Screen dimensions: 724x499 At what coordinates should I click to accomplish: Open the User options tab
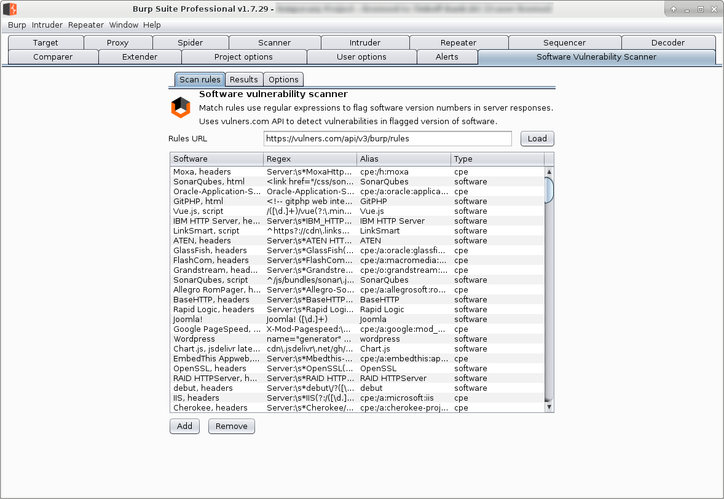tap(361, 57)
